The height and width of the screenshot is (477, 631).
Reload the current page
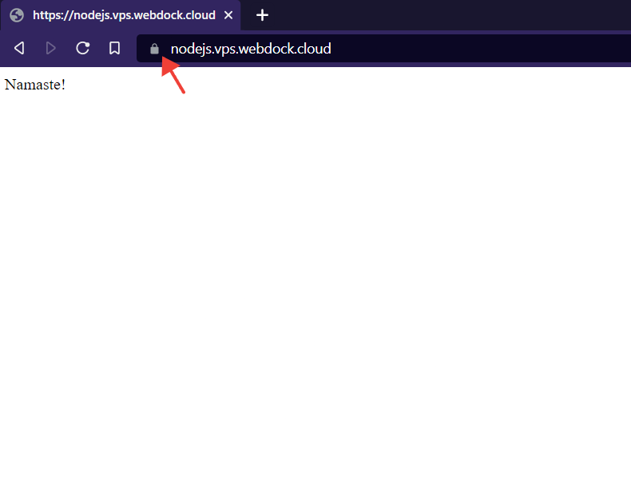point(82,49)
